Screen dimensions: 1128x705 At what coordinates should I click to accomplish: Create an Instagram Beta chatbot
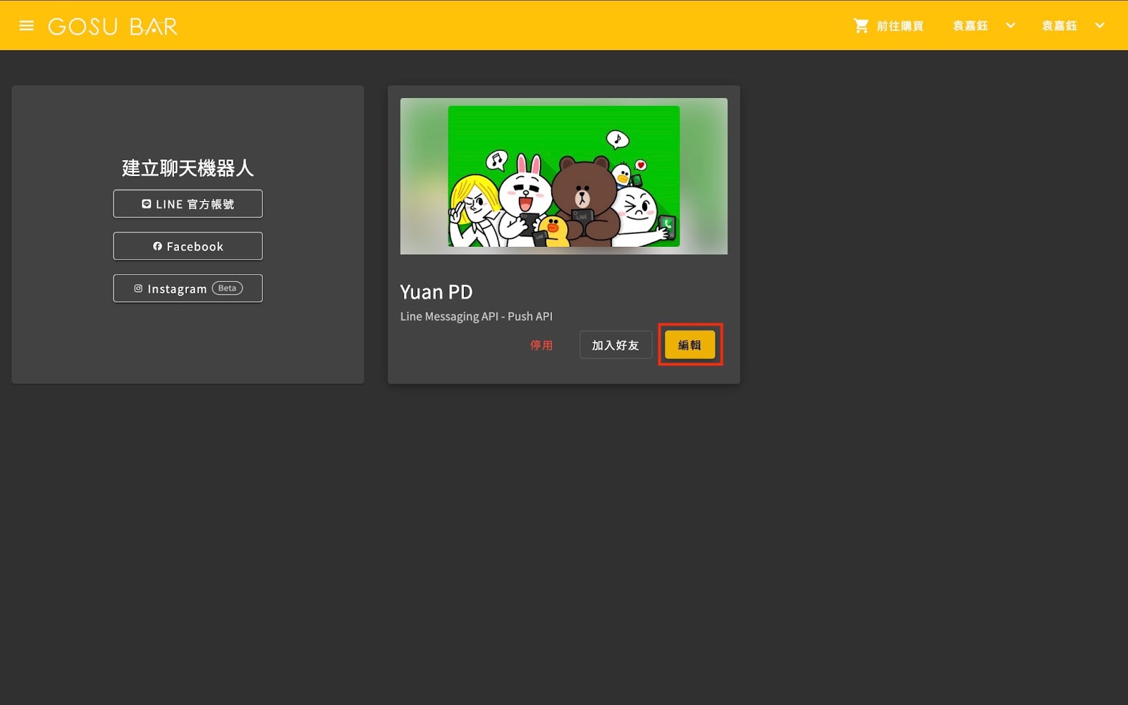[188, 288]
